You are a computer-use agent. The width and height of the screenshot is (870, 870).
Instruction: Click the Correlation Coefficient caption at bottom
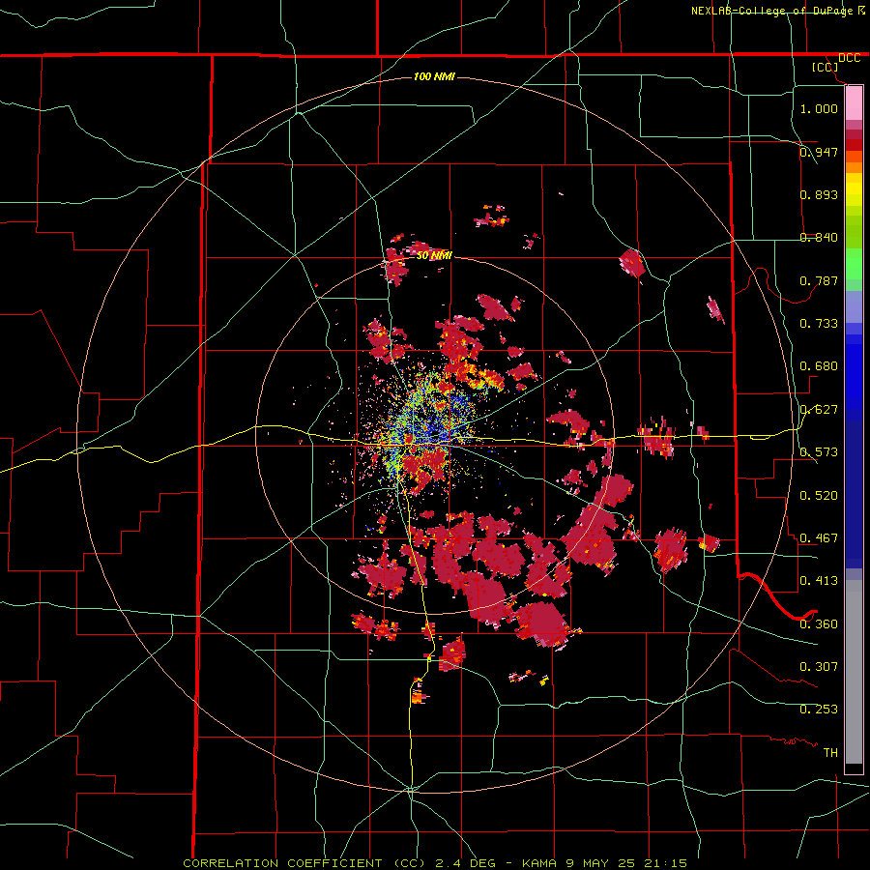click(x=435, y=863)
